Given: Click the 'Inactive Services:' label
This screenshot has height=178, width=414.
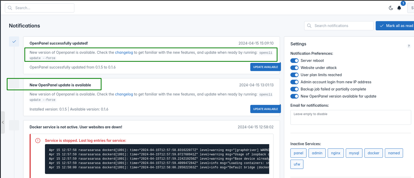Looking at the screenshot, I should 306,144.
